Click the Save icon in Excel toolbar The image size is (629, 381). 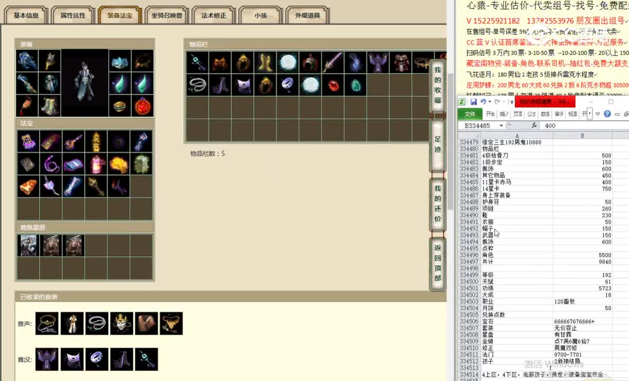[474, 102]
